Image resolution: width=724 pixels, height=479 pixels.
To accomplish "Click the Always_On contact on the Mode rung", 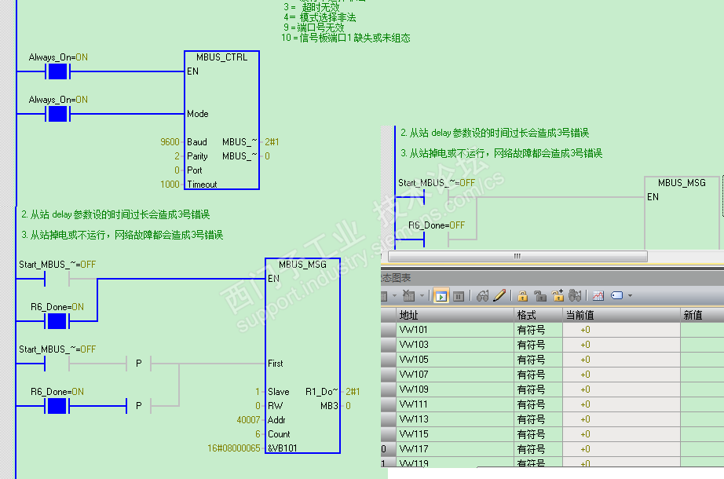I will click(57, 114).
